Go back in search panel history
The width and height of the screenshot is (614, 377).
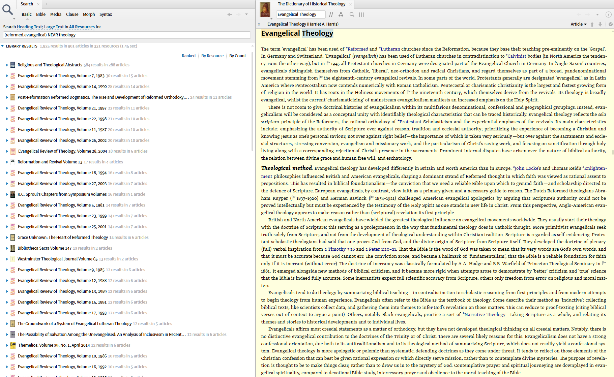[x=230, y=14]
